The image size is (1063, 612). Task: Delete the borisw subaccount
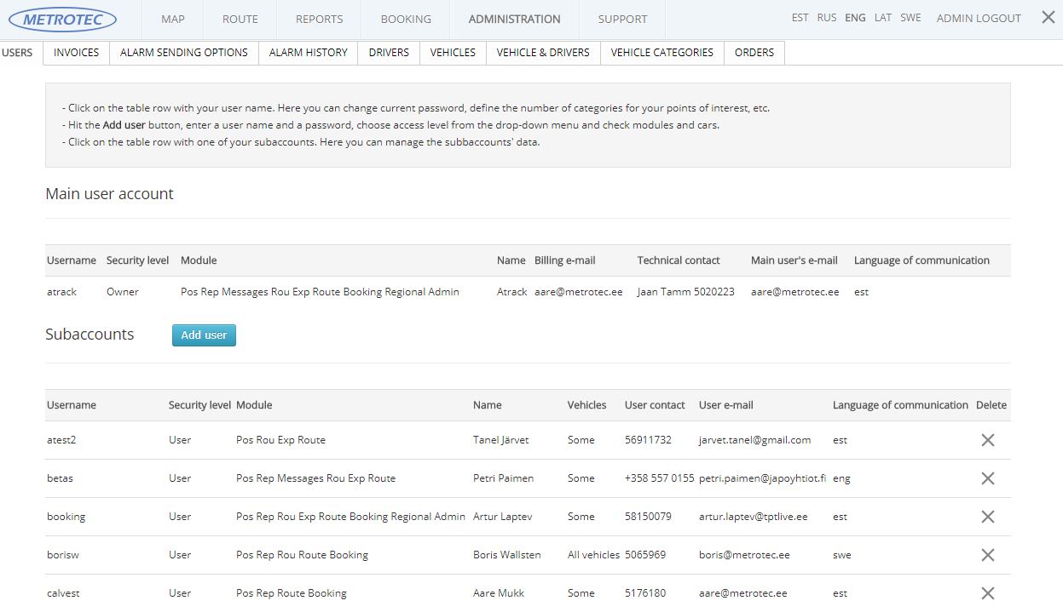(987, 555)
